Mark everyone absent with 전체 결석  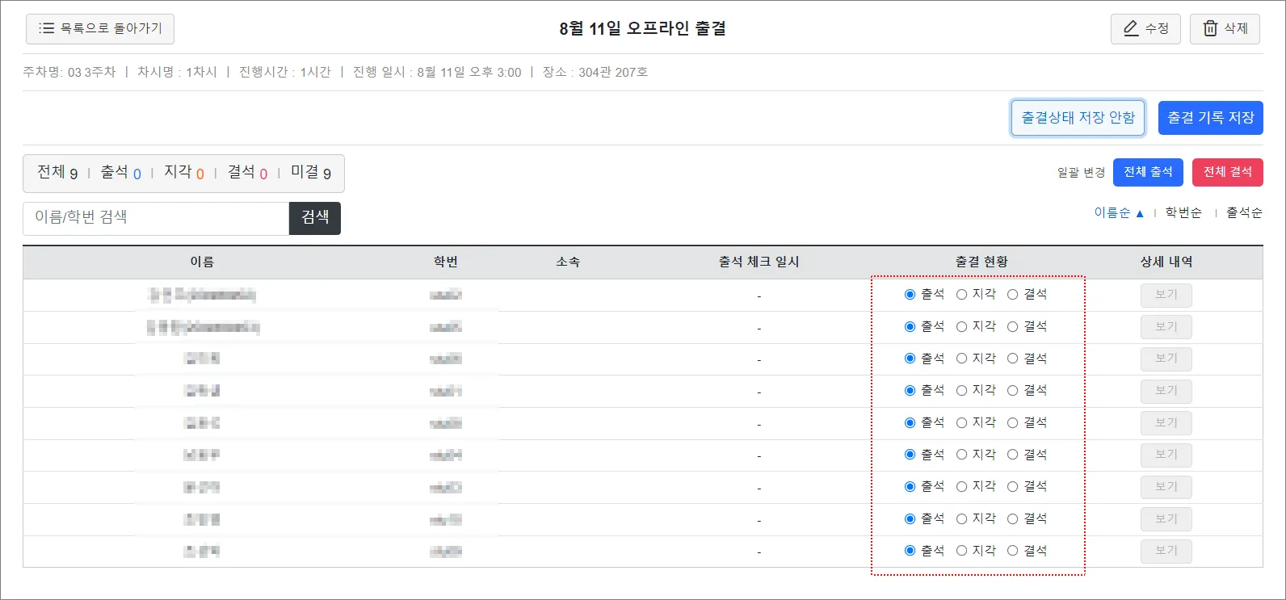pos(1228,172)
